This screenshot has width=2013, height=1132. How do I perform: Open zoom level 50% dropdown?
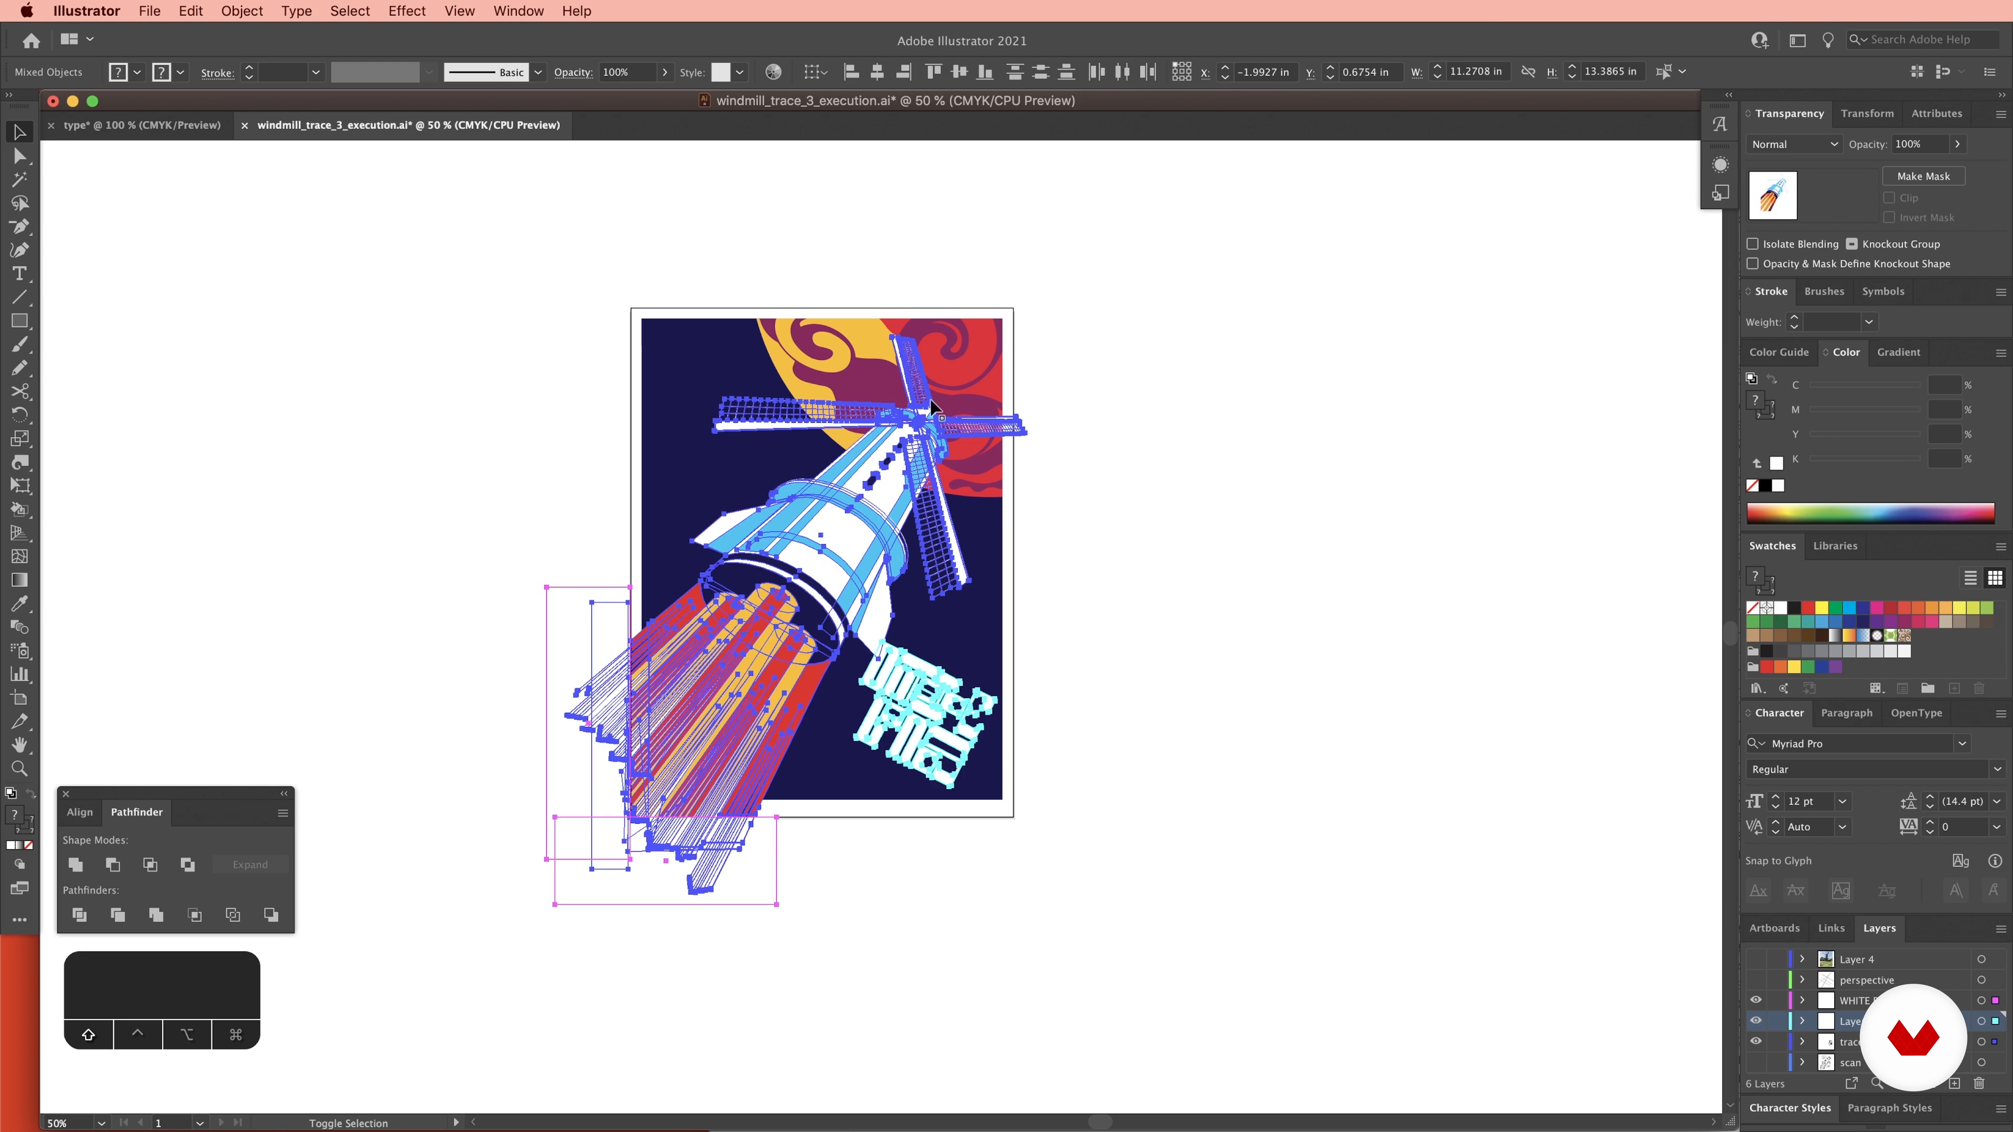[x=101, y=1123]
